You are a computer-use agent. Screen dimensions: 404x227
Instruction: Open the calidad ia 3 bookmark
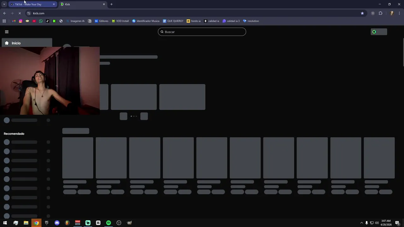point(231,21)
